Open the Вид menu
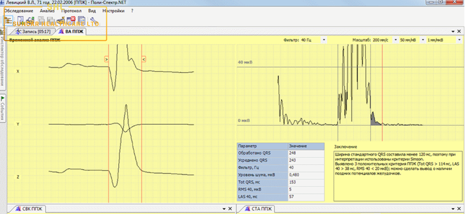Image resolution: width=469 pixels, height=214 pixels. 92,11
